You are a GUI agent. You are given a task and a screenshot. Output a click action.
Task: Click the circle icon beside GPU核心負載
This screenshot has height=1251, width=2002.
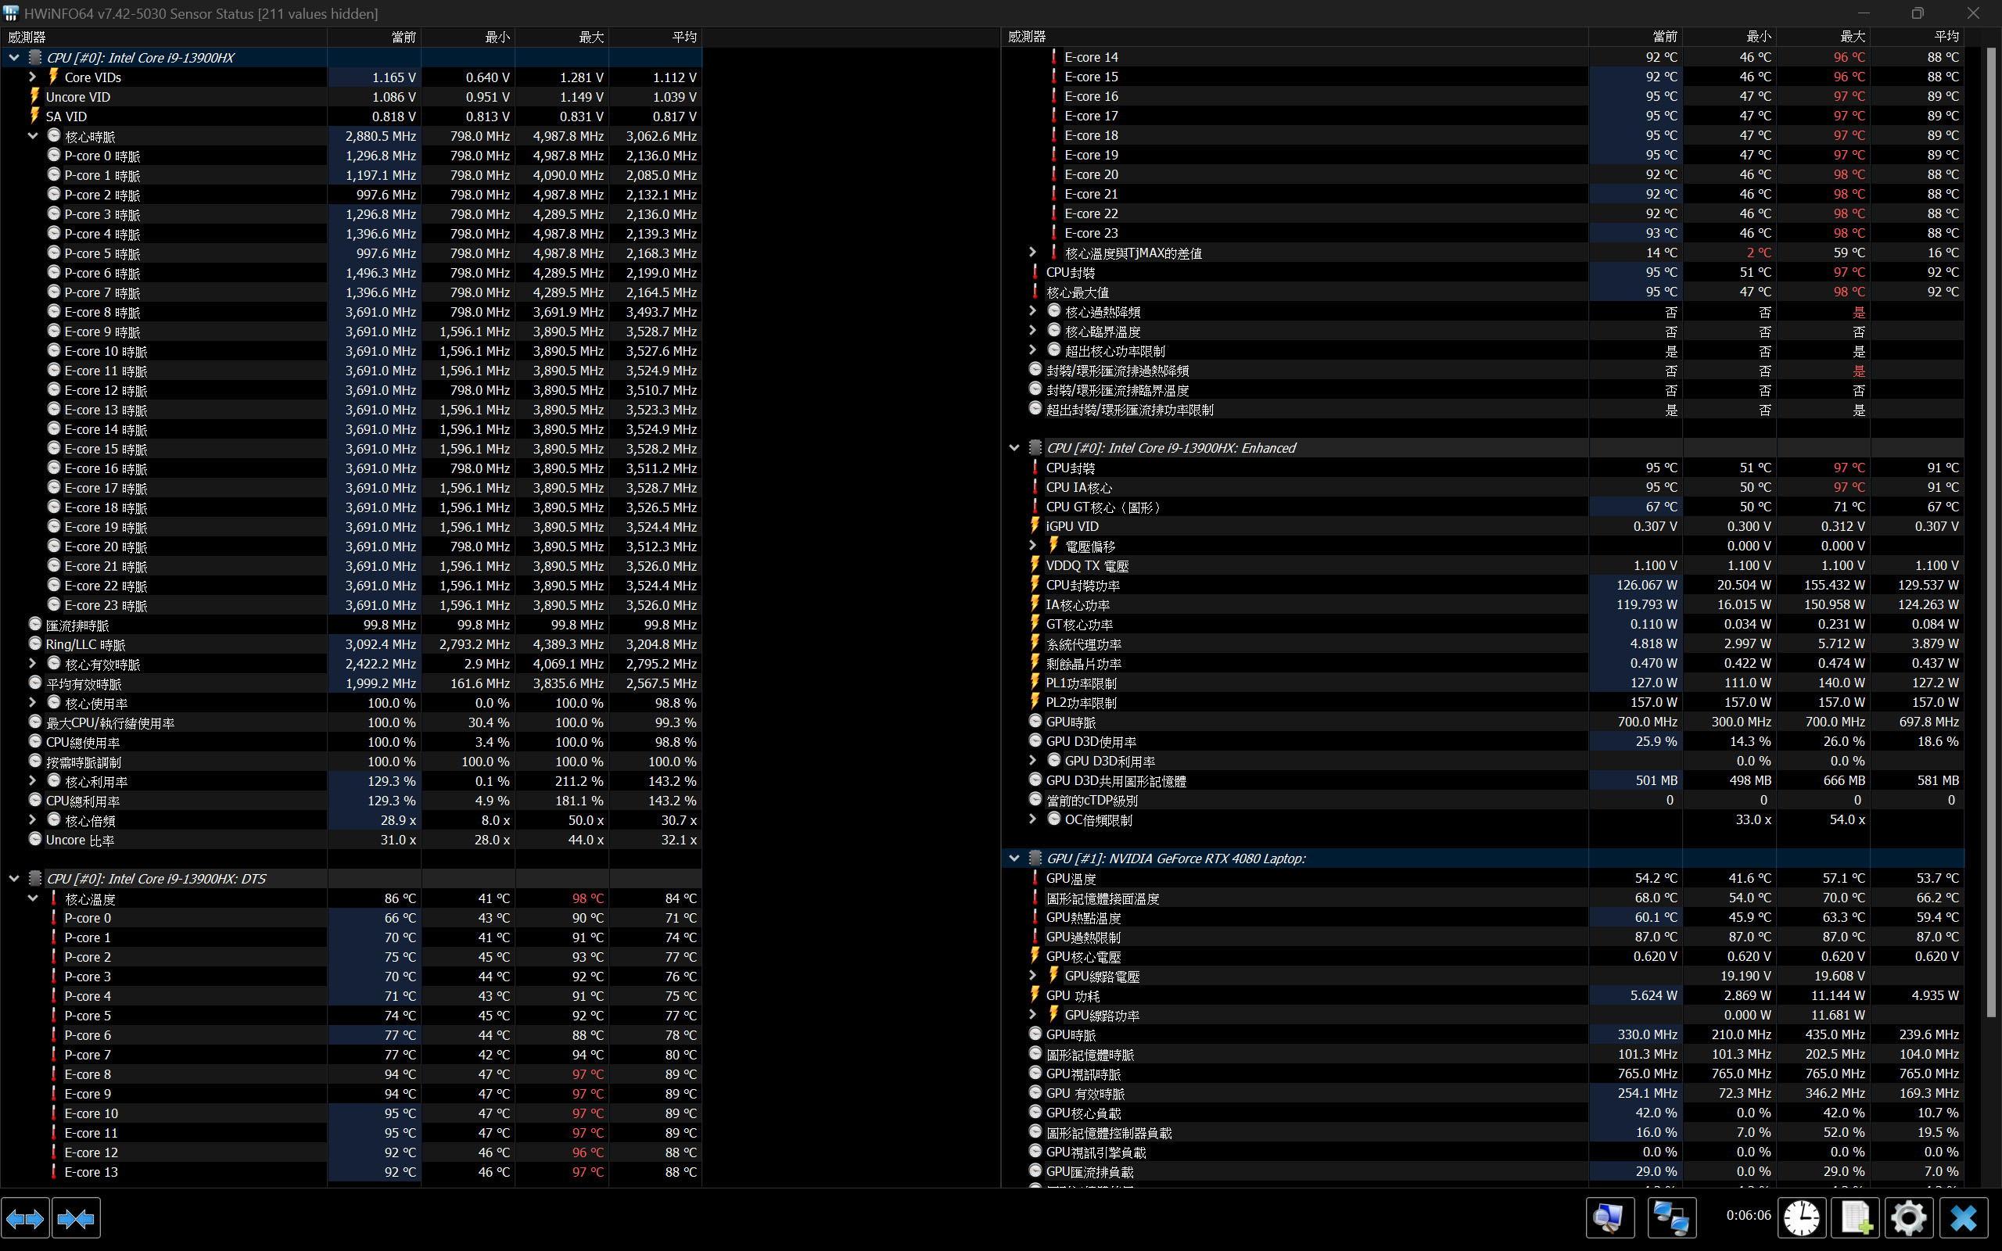pyautogui.click(x=1035, y=1113)
